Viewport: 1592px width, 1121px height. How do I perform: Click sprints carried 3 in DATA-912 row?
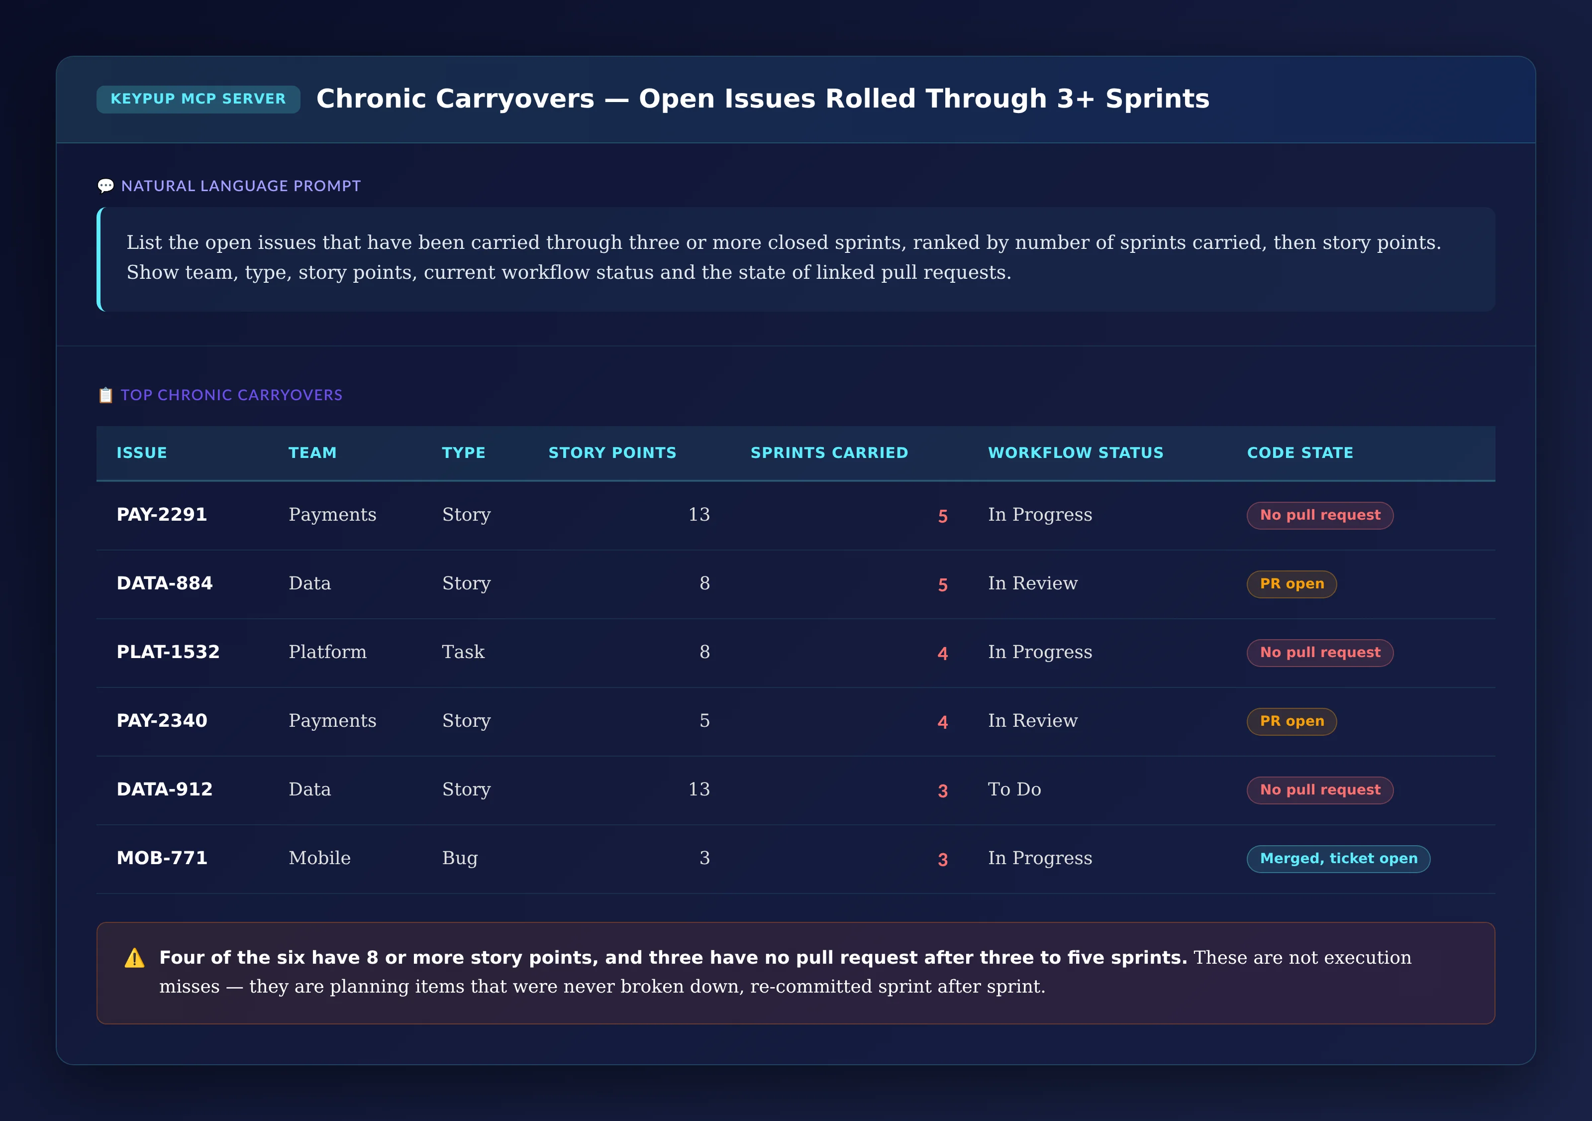tap(942, 791)
